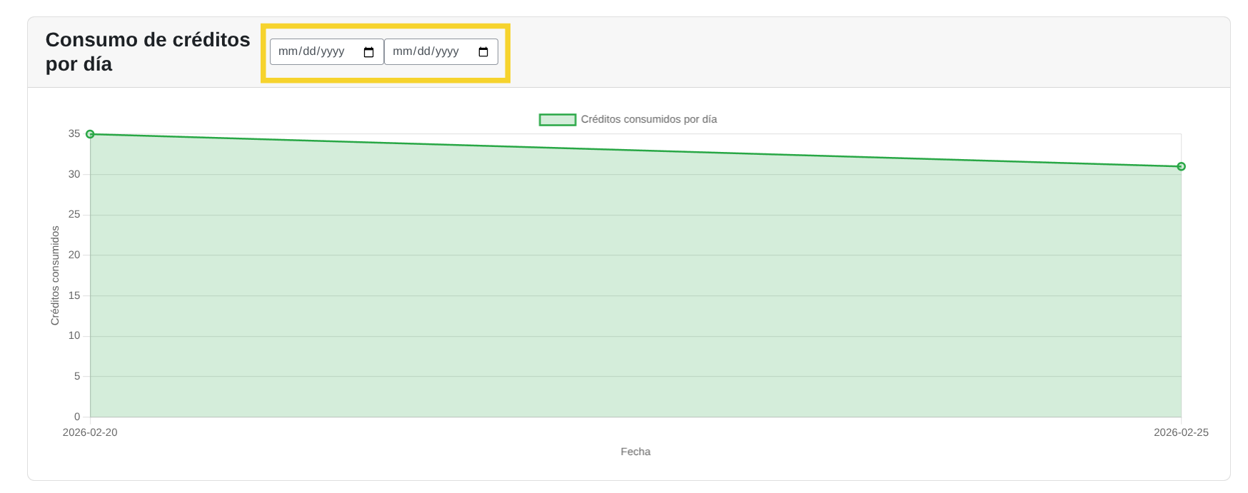Click the 2026-02-25 x-axis label
1248x493 pixels.
1181,432
